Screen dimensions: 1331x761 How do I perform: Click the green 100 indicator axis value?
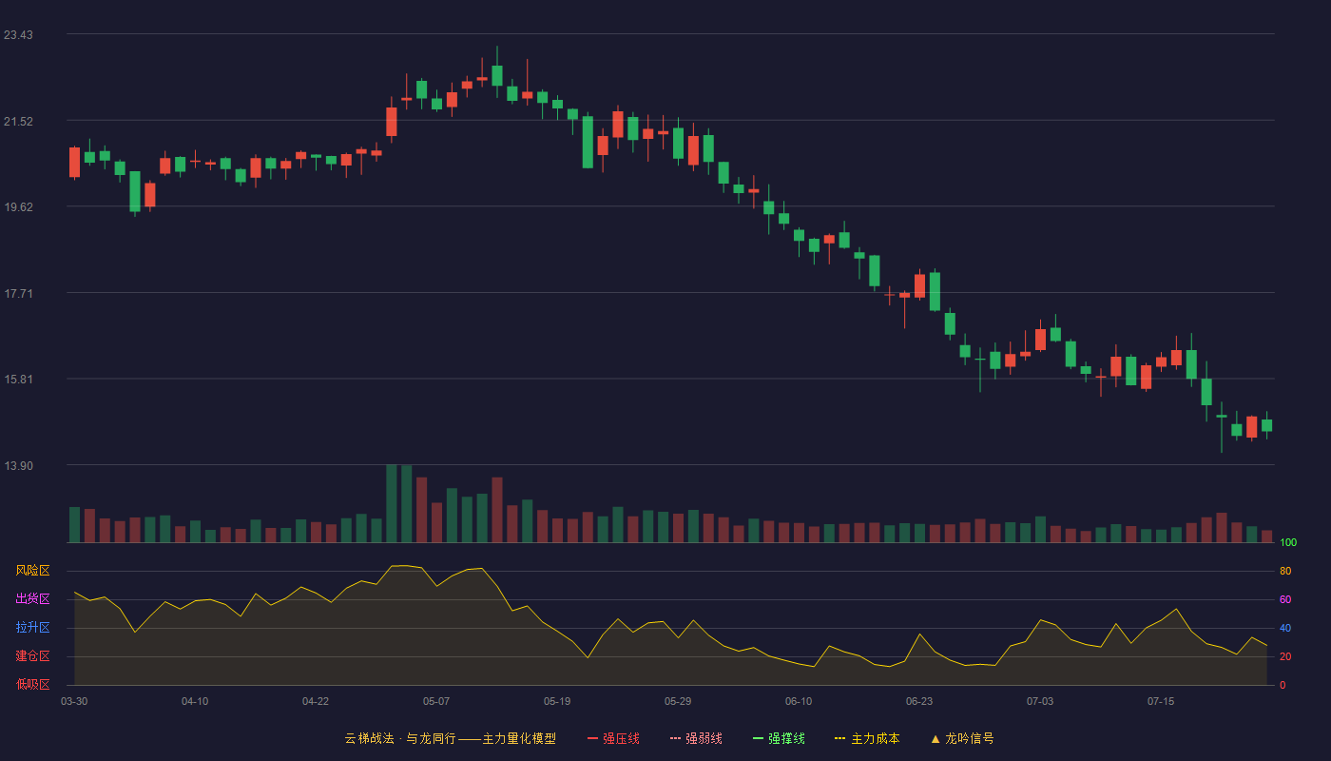point(1288,543)
